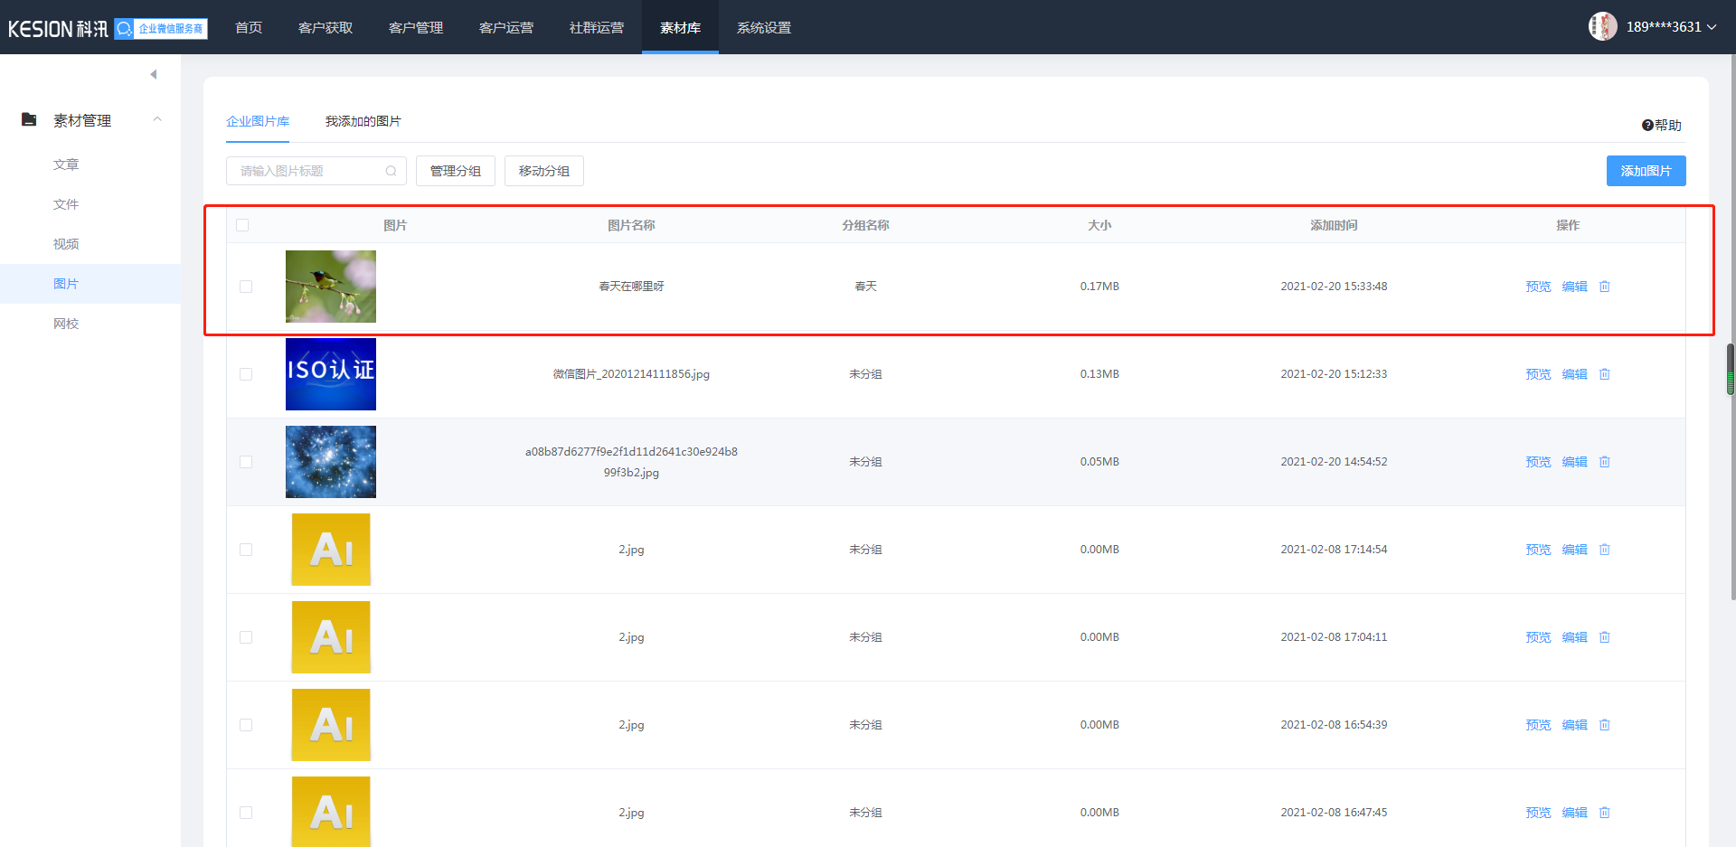Click the page vertical scrollbar thumb
The height and width of the screenshot is (847, 1736).
pos(1731,369)
